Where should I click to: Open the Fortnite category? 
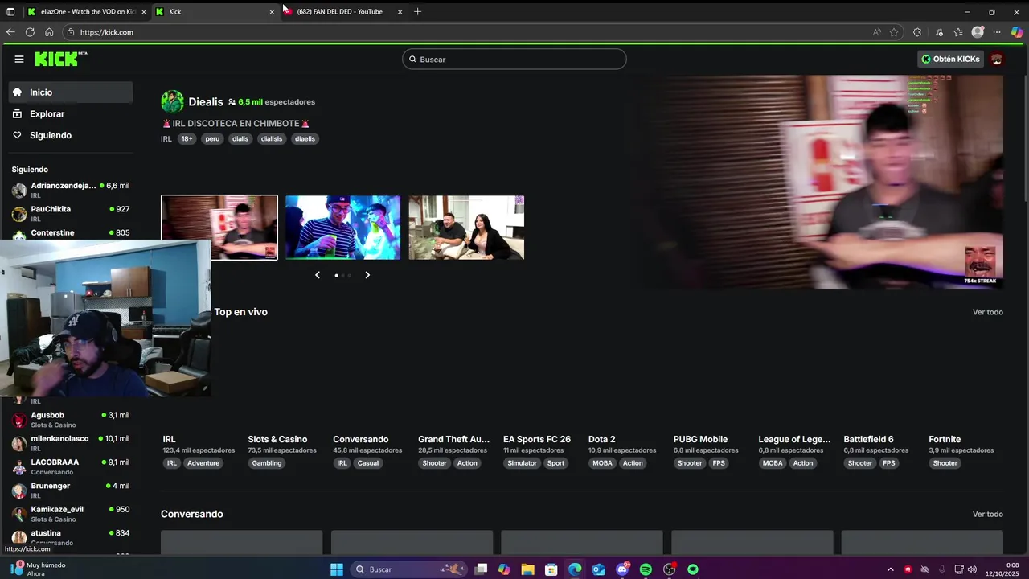point(945,439)
